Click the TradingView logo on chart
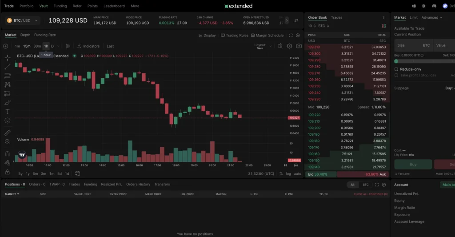Viewport: 455px width, 237px height. [22, 155]
